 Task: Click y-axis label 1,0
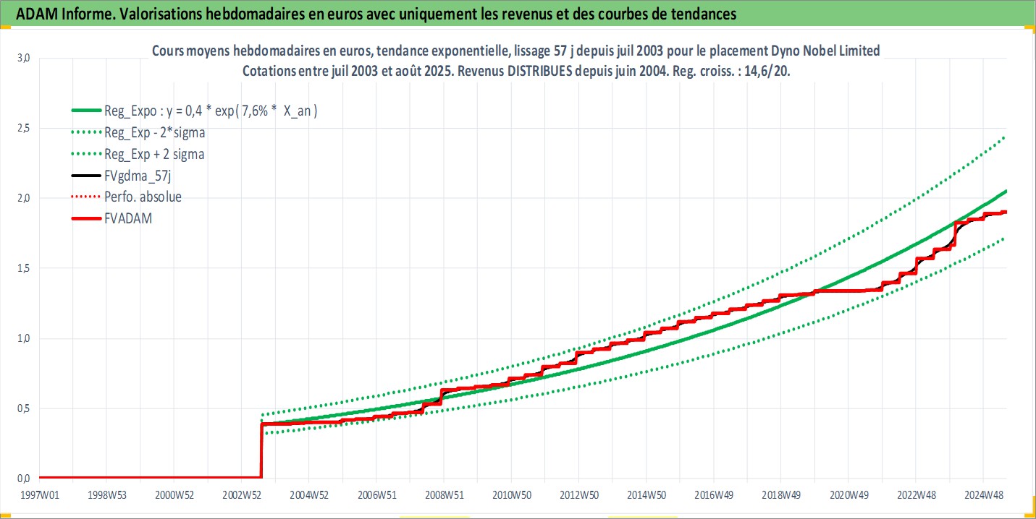pyautogui.click(x=23, y=339)
